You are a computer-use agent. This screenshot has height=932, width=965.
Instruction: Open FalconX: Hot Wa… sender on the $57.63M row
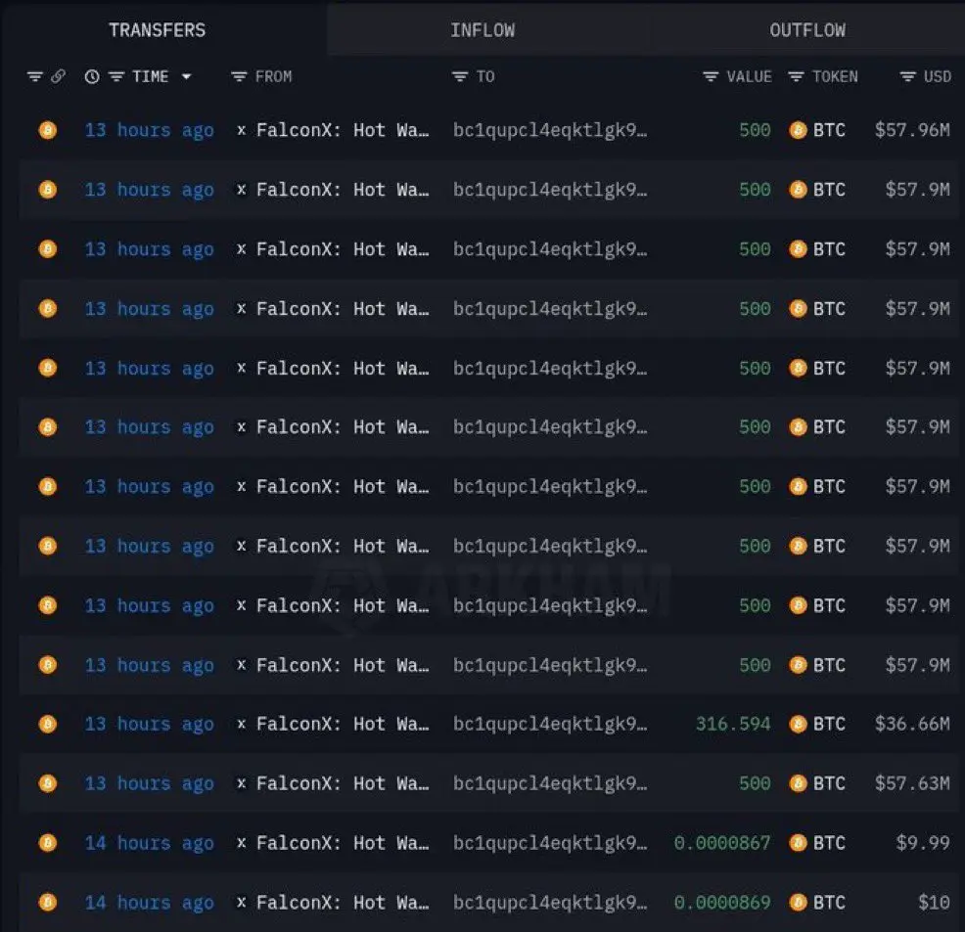343,783
